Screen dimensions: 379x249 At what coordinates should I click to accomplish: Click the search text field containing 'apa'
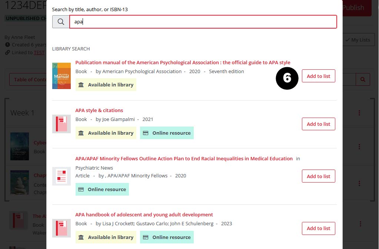click(203, 22)
